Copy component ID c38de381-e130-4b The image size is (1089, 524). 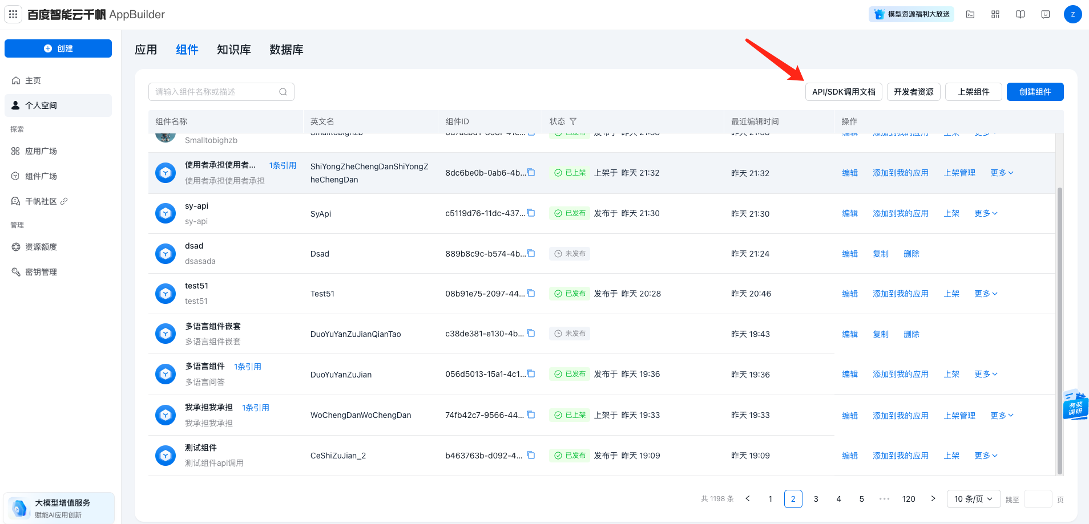click(531, 333)
